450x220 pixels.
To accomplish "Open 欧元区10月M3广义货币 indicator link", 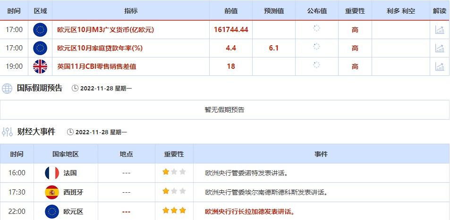I will pyautogui.click(x=105, y=30).
